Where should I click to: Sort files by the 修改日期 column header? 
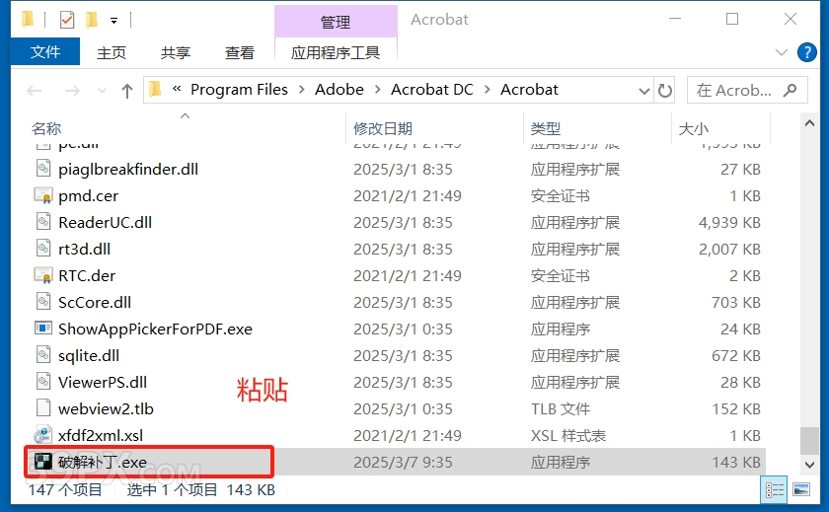click(x=383, y=128)
